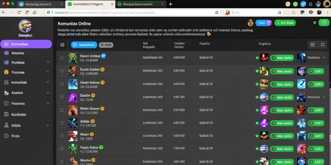Expand the Dalois sidebar chevron
Image resolution: width=331 pixels, height=165 pixels.
[x=48, y=125]
